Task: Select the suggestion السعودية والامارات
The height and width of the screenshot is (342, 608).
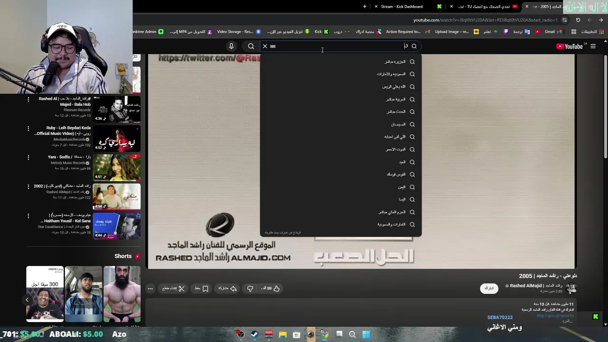Action: tap(341, 74)
